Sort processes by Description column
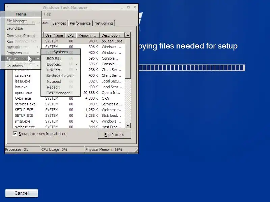Screen dimensions: 270x202 [112, 35]
